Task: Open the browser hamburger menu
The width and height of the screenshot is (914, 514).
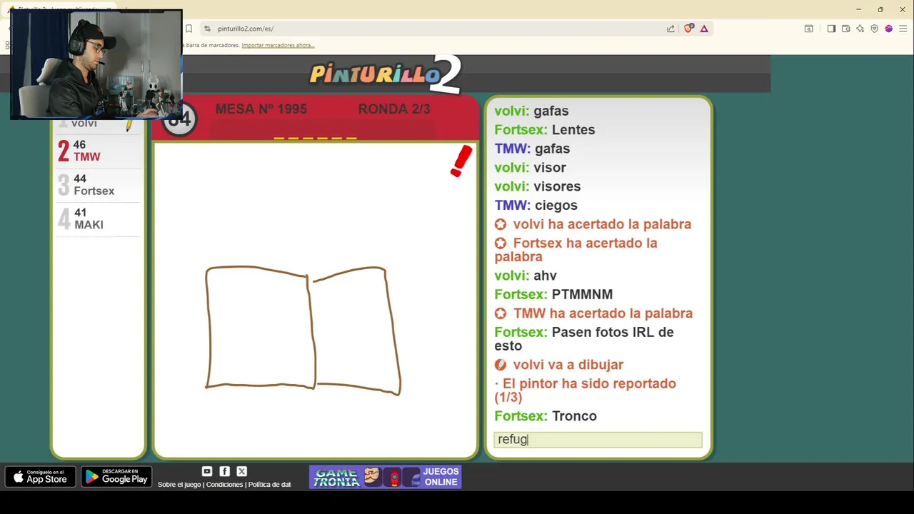Action: 903,29
